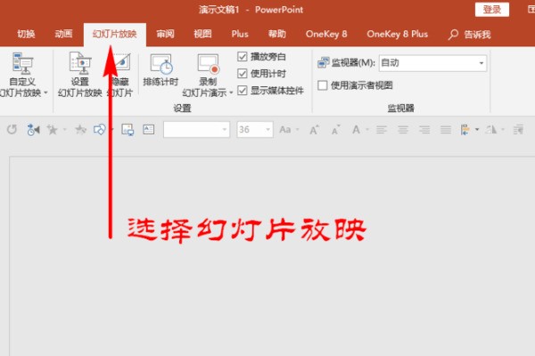535x356 pixels.
Task: Click Record Slide Show (录制幻灯片演示) icon
Action: click(x=208, y=64)
